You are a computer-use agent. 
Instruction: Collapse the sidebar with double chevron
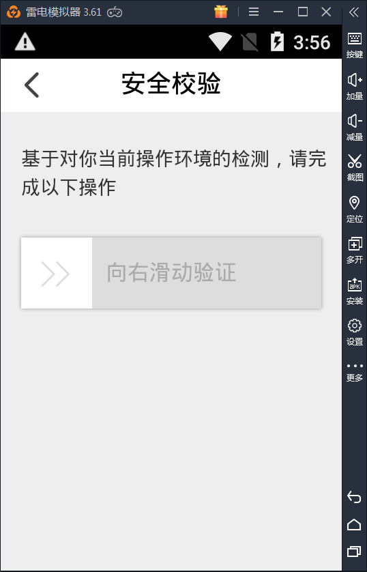click(353, 12)
